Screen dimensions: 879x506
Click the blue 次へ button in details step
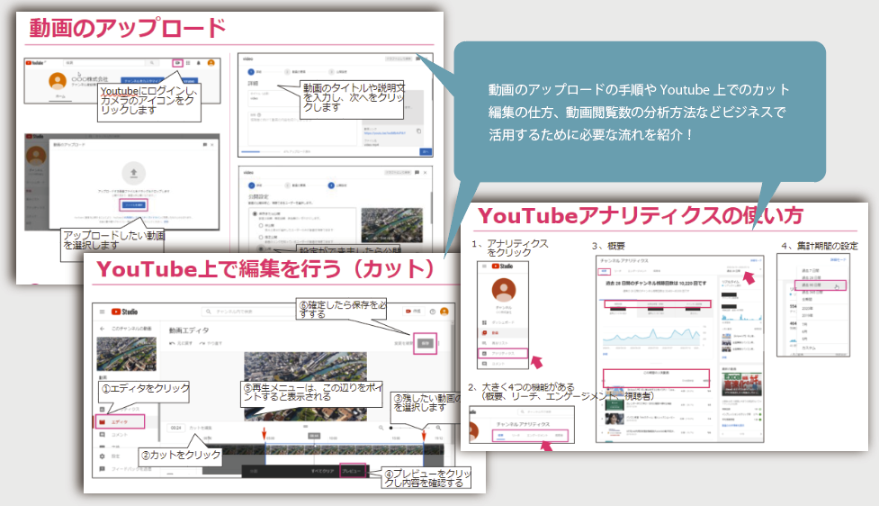pyautogui.click(x=426, y=151)
